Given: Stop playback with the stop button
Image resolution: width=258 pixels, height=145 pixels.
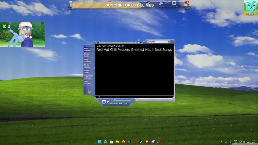Looking at the screenshot, I should (x=108, y=102).
